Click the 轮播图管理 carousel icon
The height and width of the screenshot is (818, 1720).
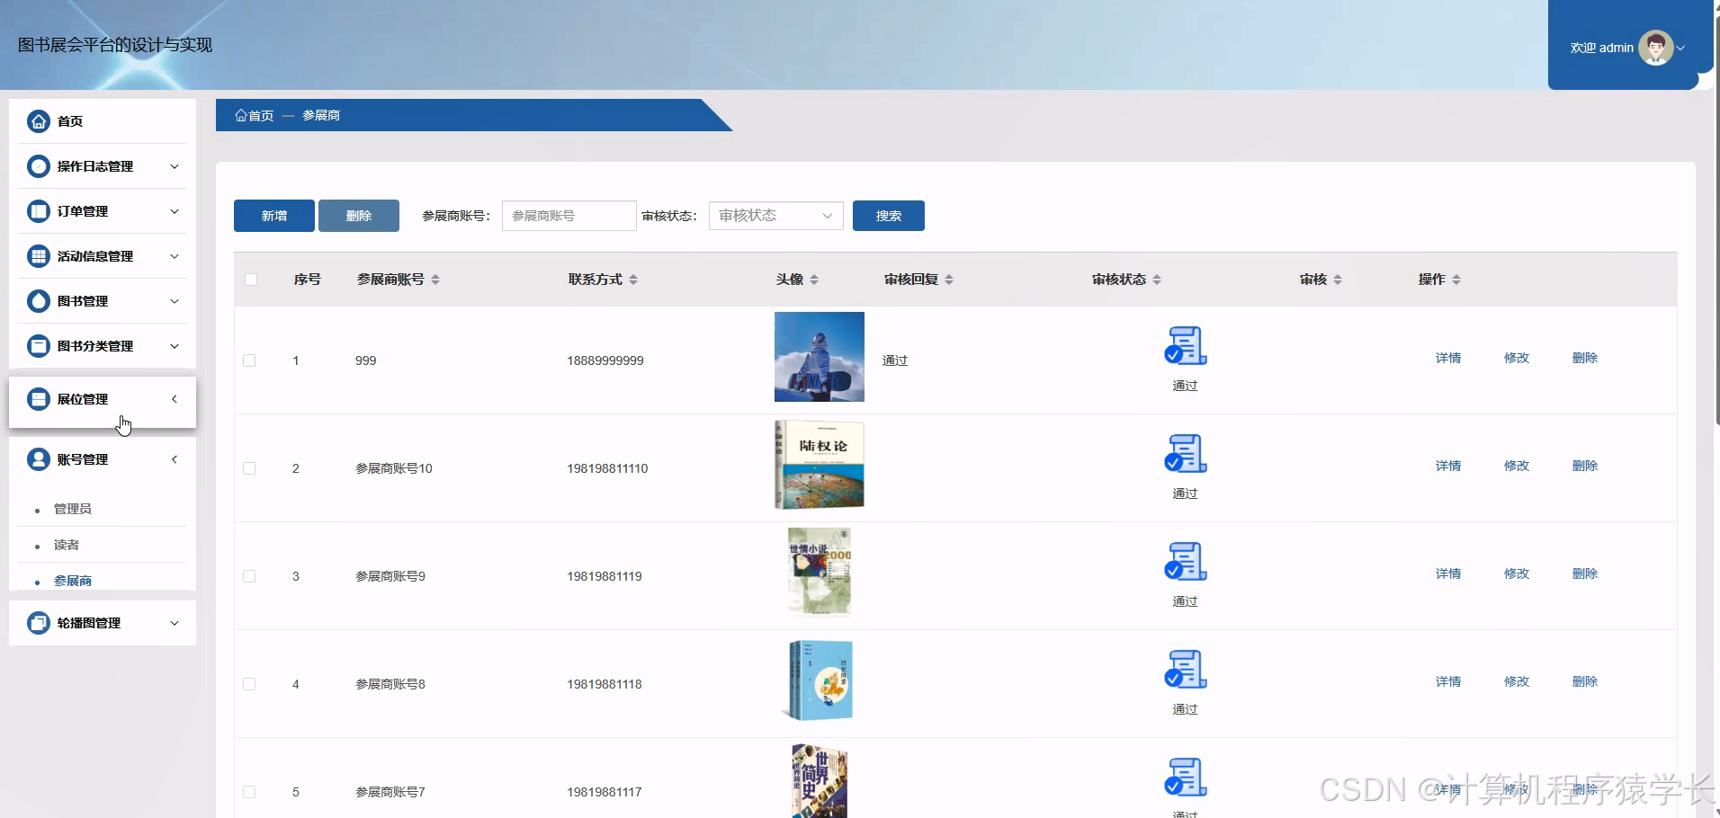38,622
